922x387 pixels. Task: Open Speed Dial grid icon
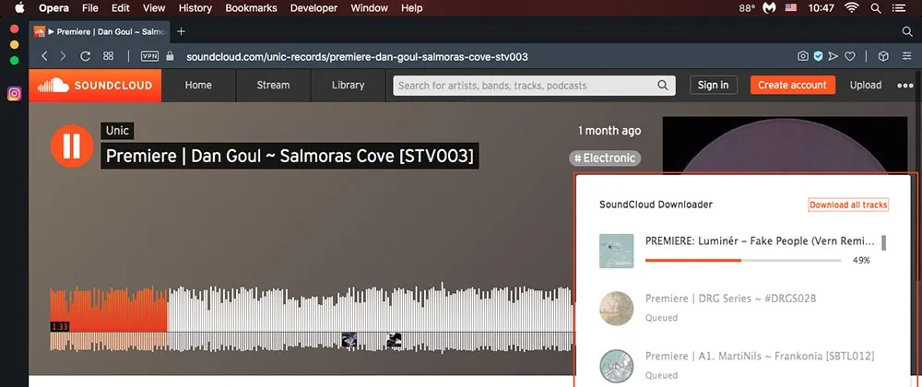click(108, 56)
